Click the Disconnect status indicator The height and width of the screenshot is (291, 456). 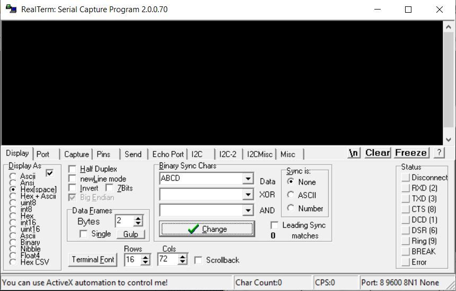(x=406, y=178)
